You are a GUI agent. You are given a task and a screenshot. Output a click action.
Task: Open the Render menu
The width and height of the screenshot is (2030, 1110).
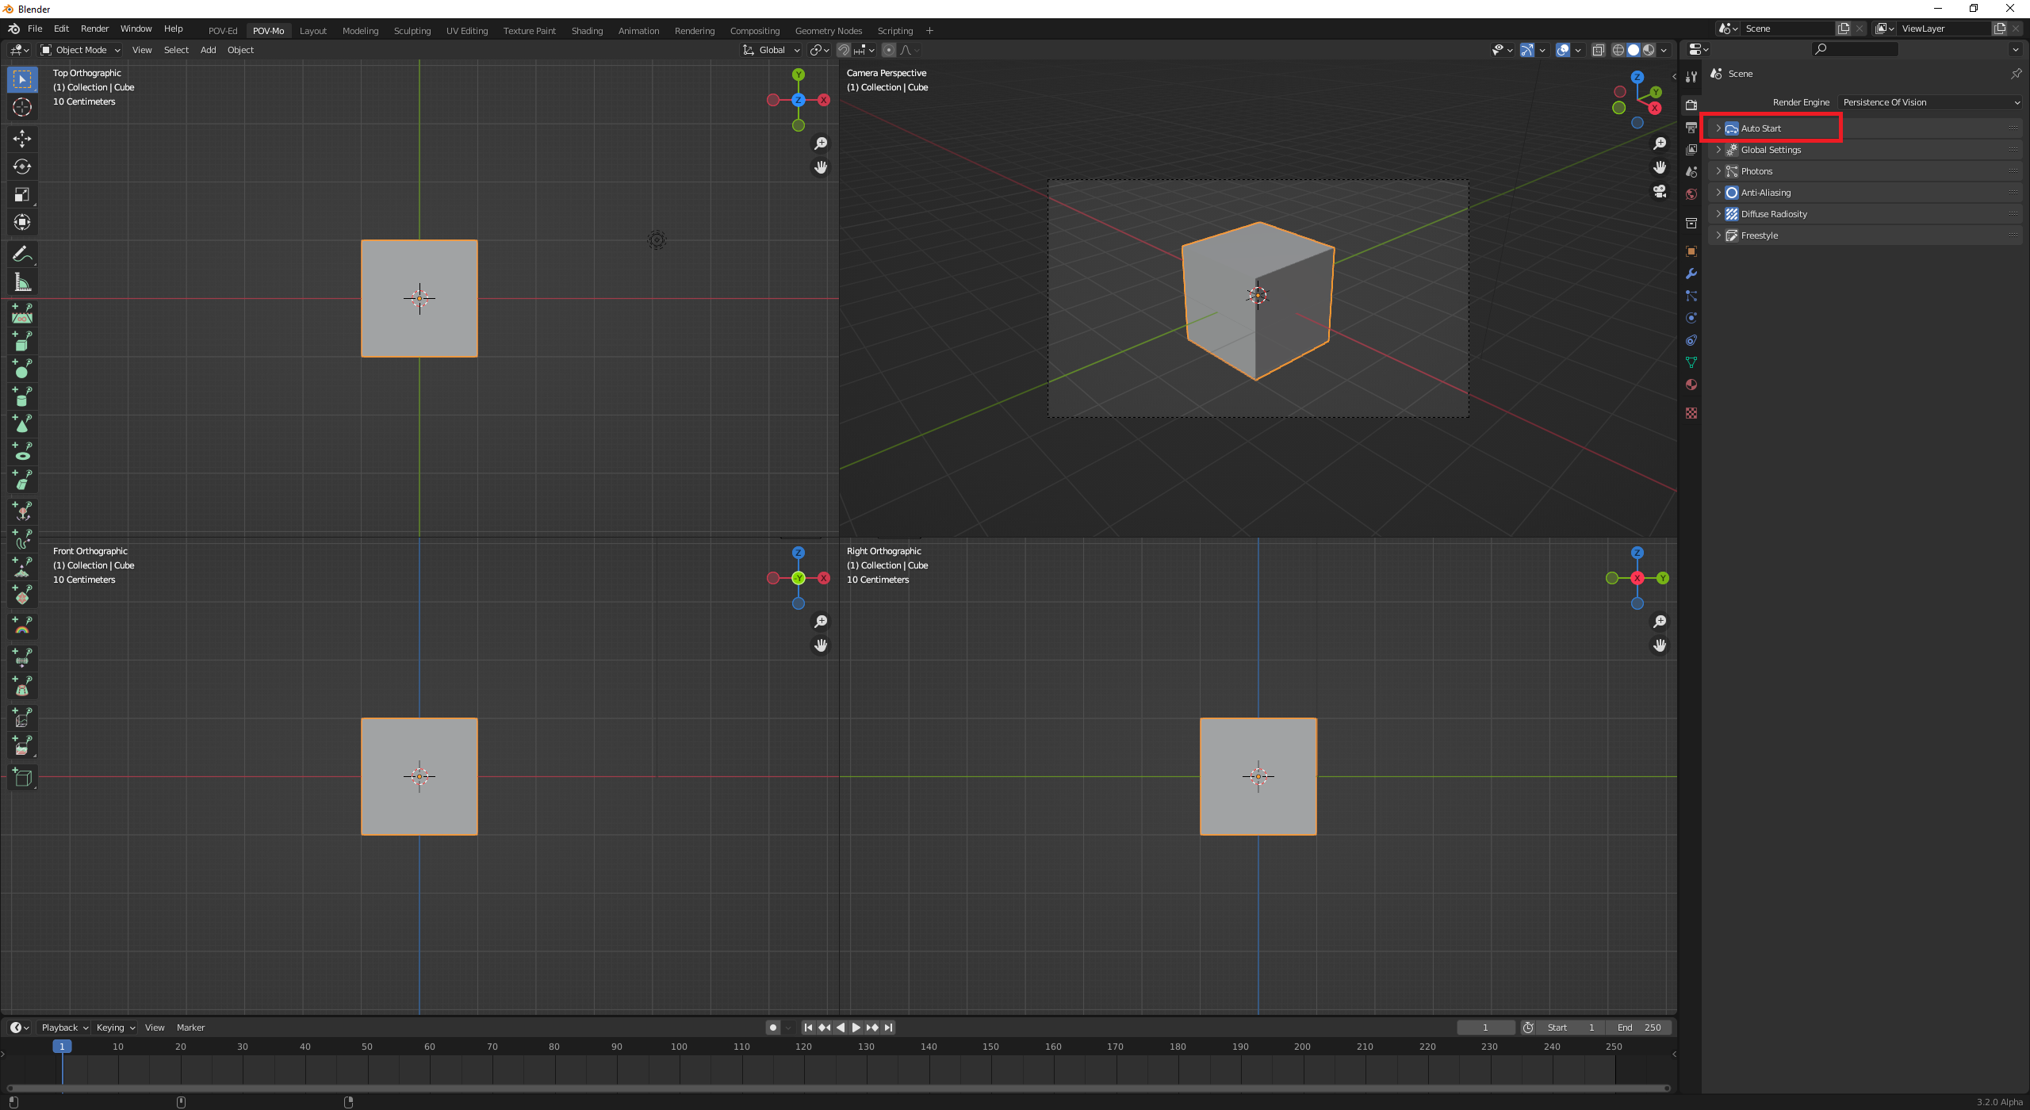(94, 29)
